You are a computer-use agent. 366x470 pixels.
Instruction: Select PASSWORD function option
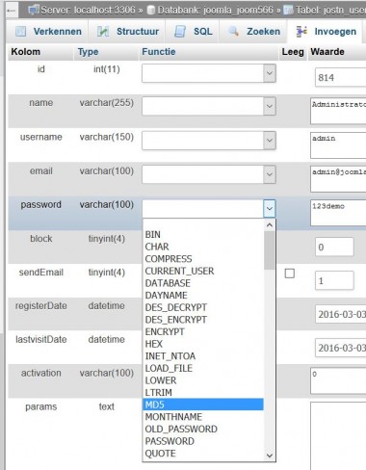203,441
